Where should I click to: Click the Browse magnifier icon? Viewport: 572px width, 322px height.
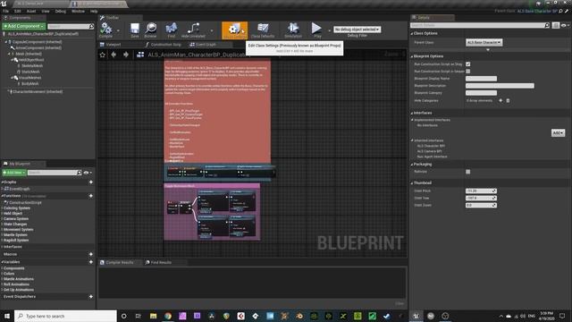[150, 30]
